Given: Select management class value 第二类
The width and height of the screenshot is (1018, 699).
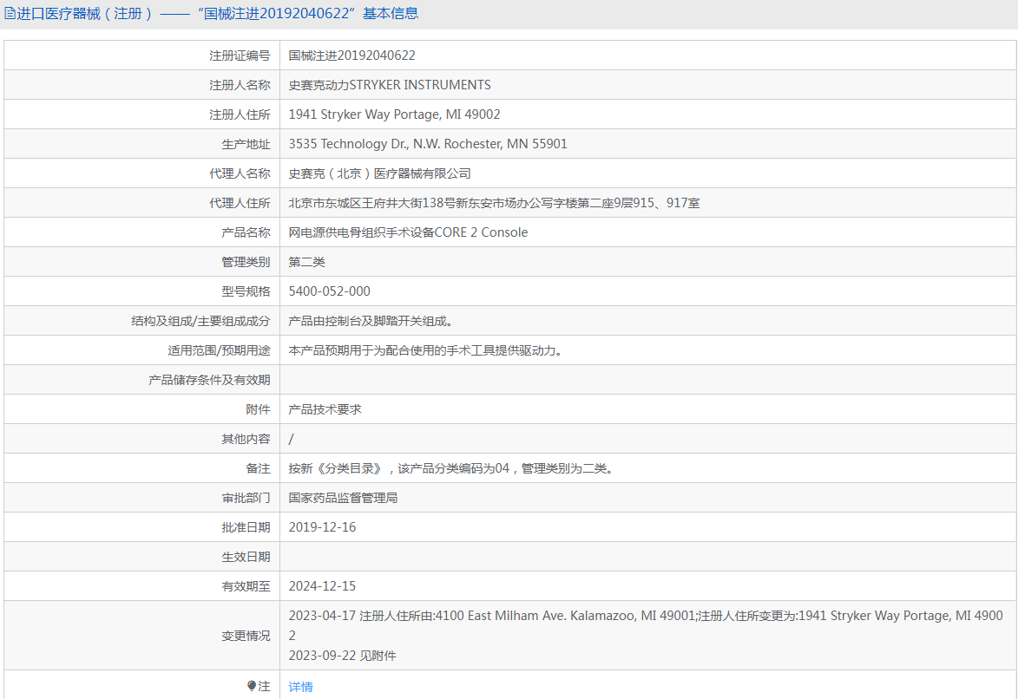Looking at the screenshot, I should [306, 262].
